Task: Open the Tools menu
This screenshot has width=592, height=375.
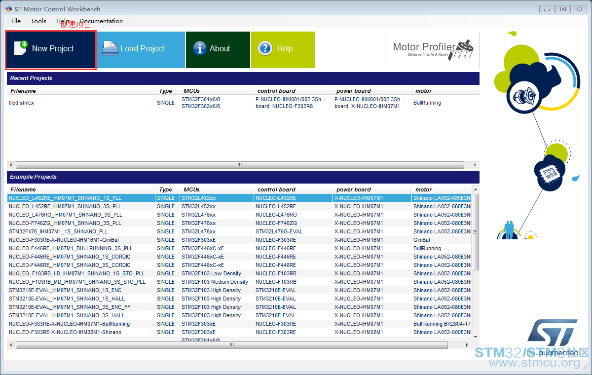Action: point(38,21)
